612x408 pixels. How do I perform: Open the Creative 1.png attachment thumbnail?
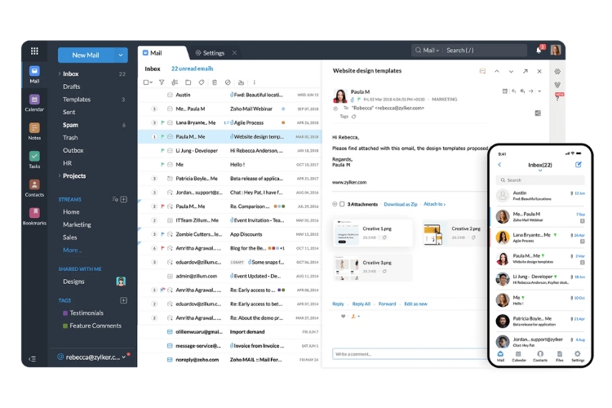348,233
